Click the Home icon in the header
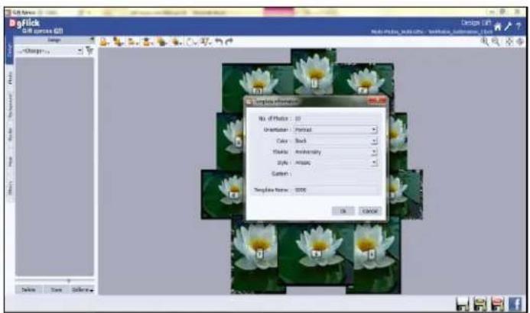The height and width of the screenshot is (313, 530). coord(498,27)
